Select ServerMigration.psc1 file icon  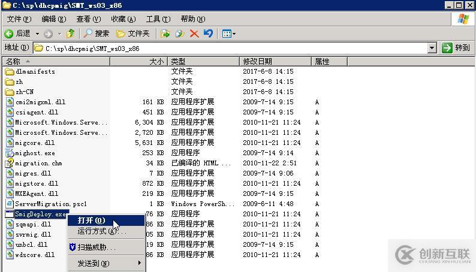(10, 204)
